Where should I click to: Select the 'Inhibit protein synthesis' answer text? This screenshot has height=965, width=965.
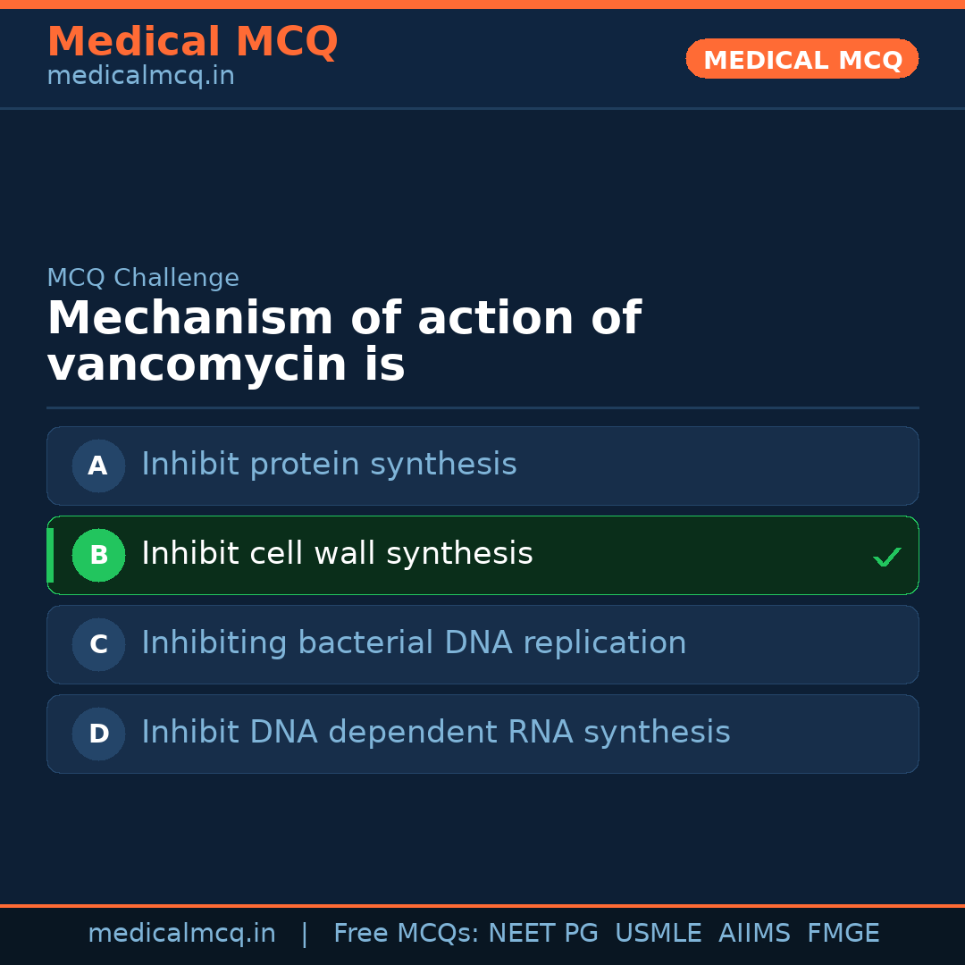(329, 465)
